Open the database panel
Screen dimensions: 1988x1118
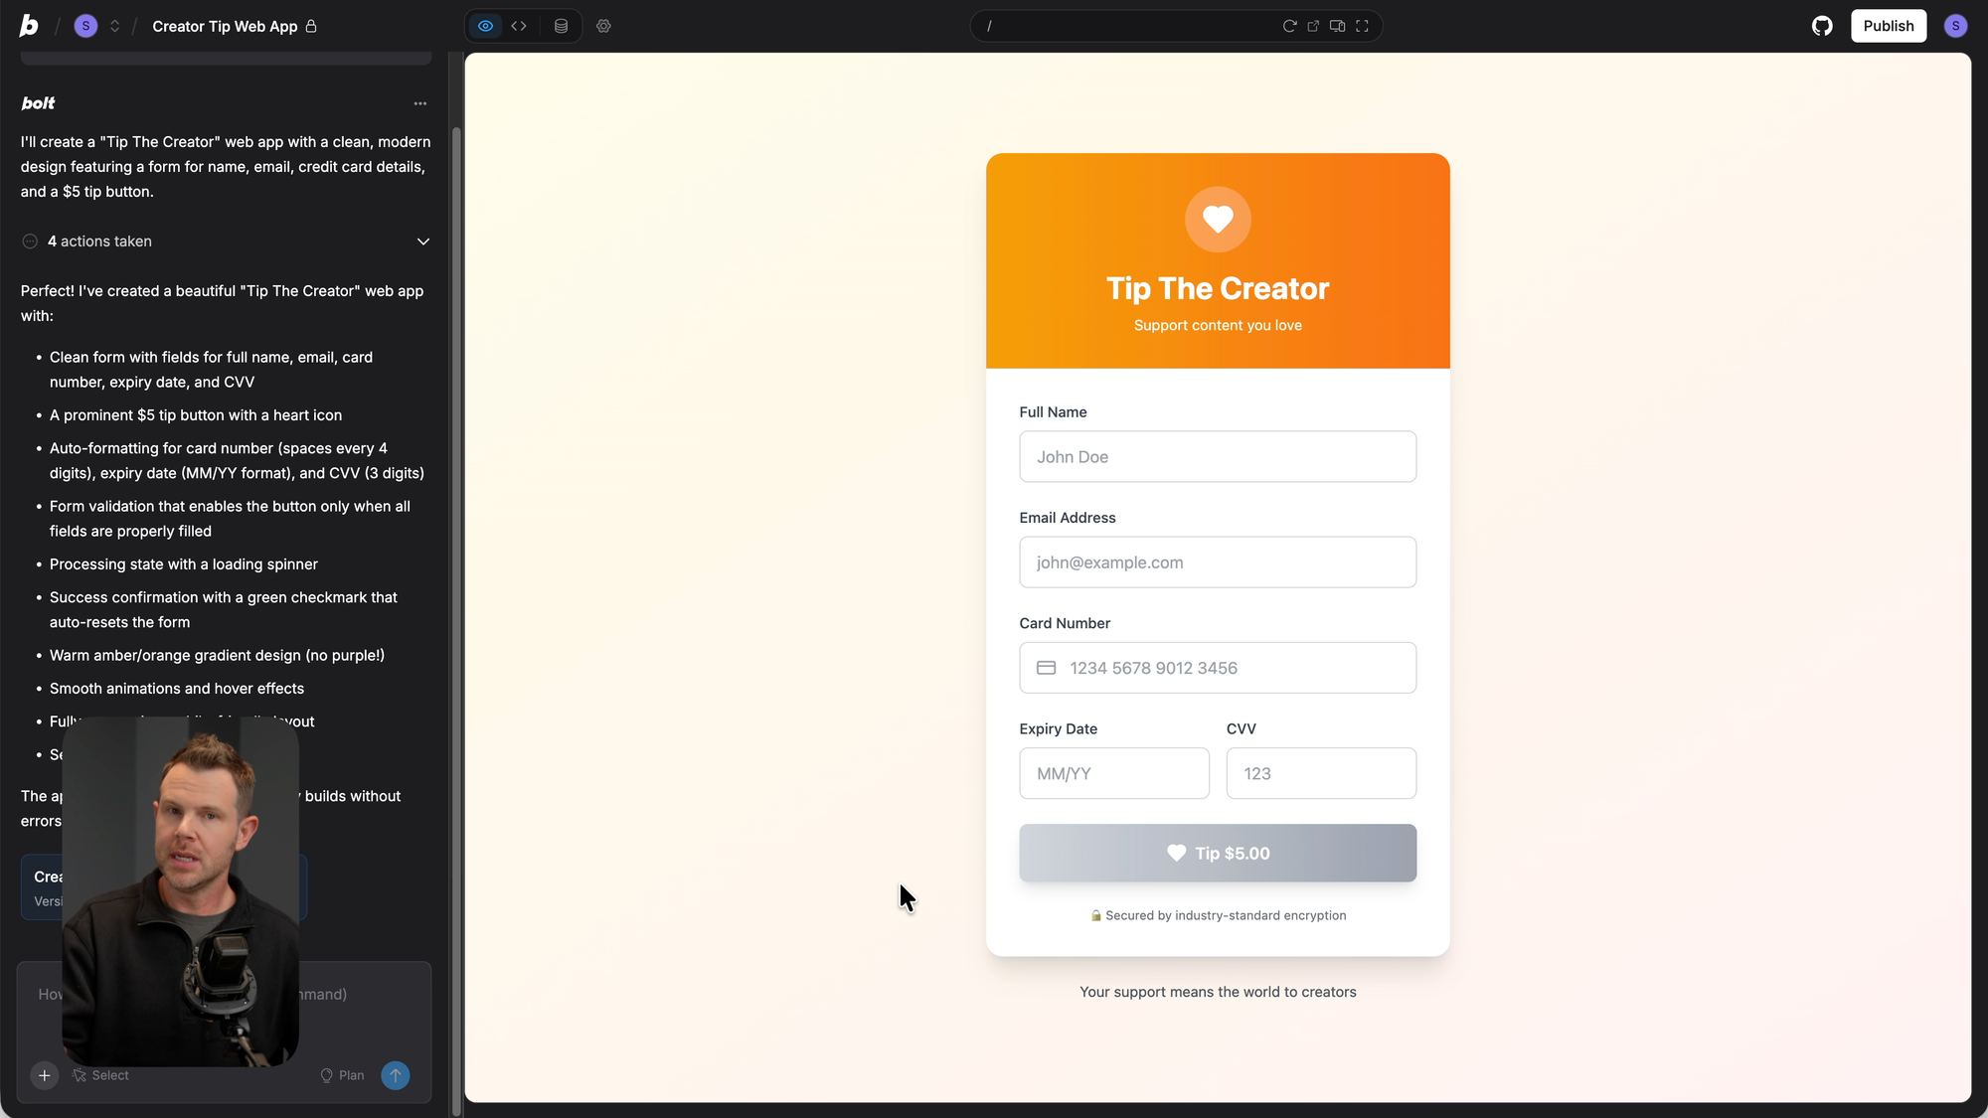561,26
